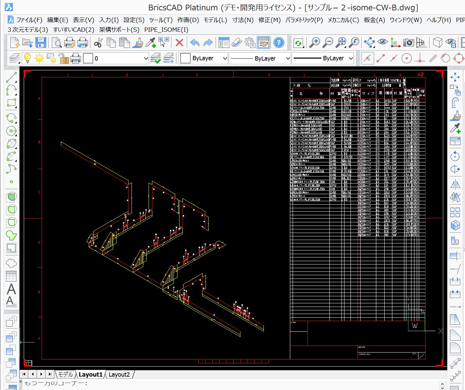Click the Zoom Previous icon
465x390 pixels.
coord(354,43)
